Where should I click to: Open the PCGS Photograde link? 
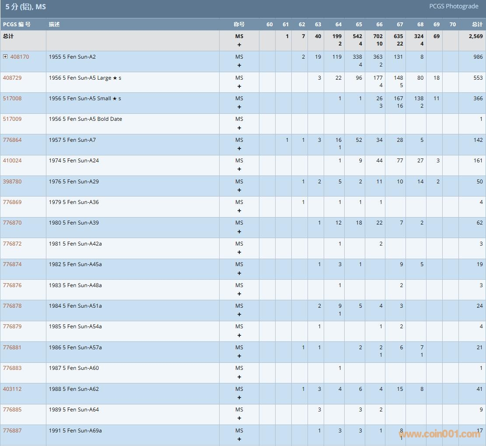pyautogui.click(x=454, y=7)
